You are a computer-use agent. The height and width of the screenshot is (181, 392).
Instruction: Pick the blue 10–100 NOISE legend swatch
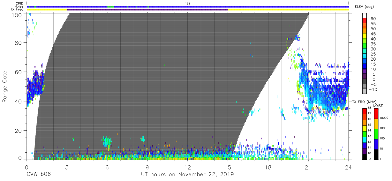376,144
